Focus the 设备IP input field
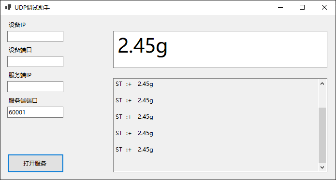Image resolution: width=336 pixels, height=180 pixels. [35, 36]
